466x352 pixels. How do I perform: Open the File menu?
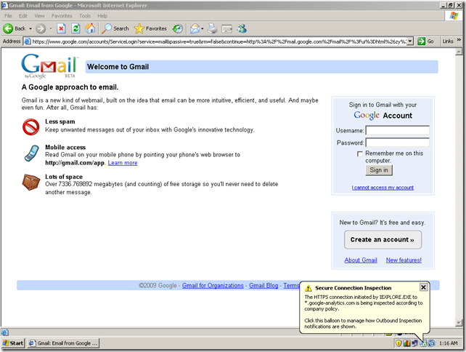tap(8, 16)
